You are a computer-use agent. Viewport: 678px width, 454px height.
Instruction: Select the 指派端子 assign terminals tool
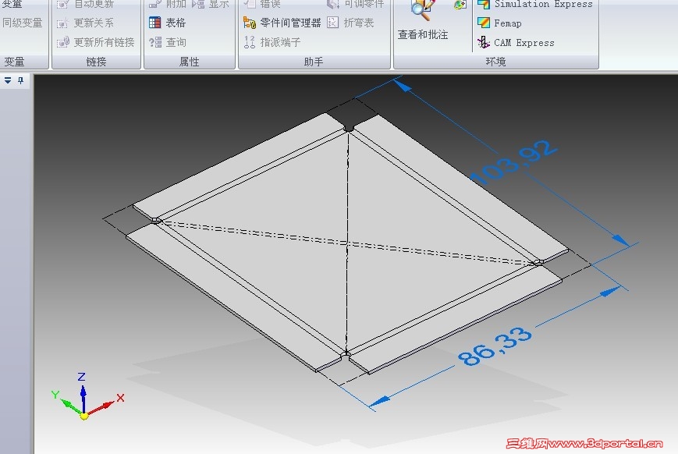point(272,42)
